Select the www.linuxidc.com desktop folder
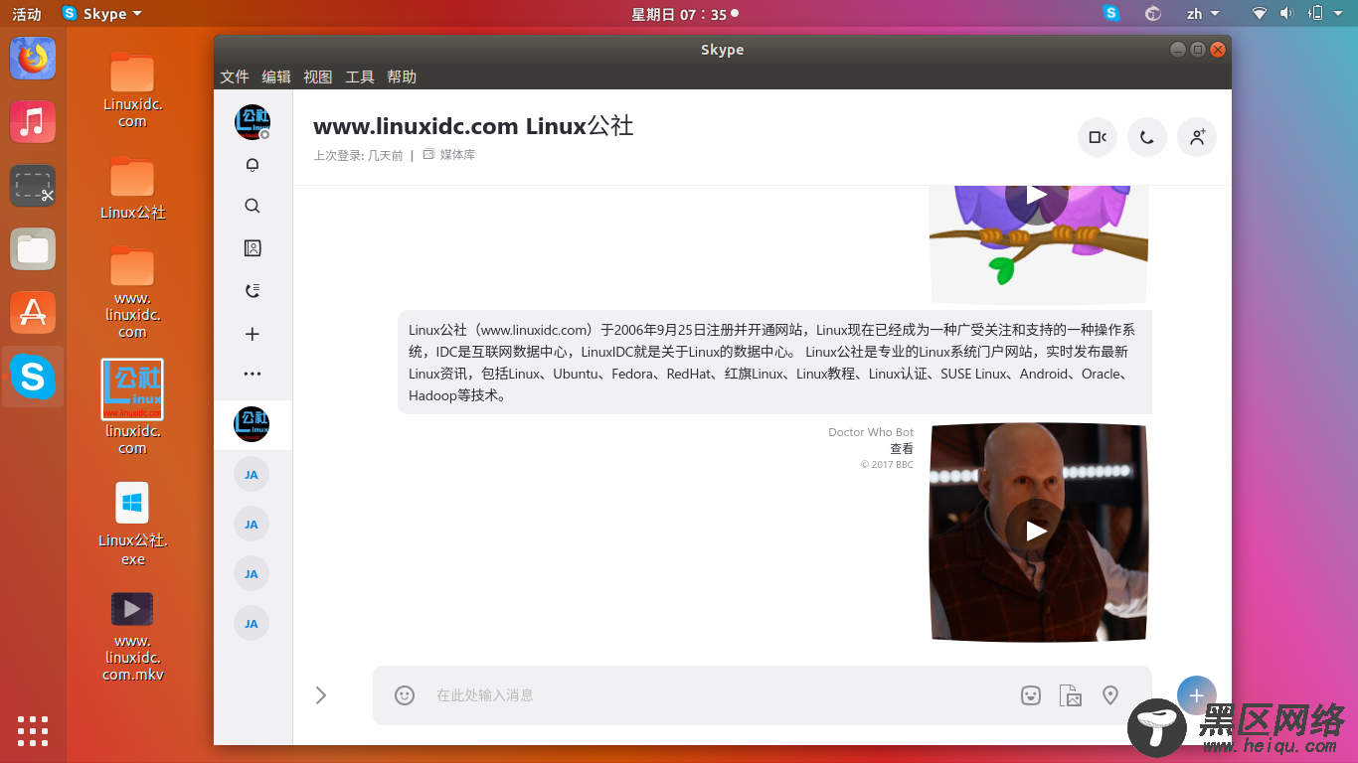Viewport: 1358px width, 763px height. [132, 292]
